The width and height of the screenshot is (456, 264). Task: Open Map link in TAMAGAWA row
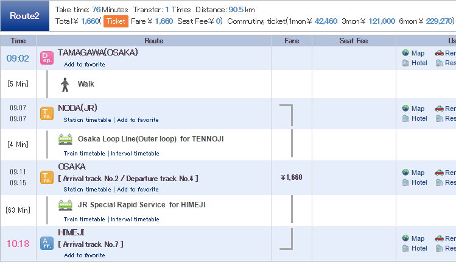pos(418,53)
